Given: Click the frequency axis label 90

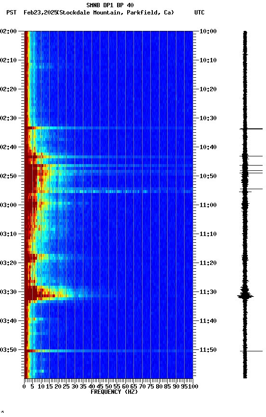Looking at the screenshot, I should pos(176,387).
